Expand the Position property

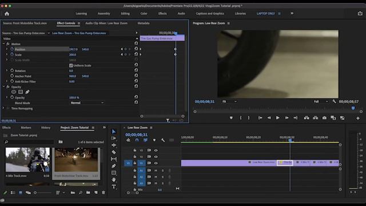click(x=7, y=49)
